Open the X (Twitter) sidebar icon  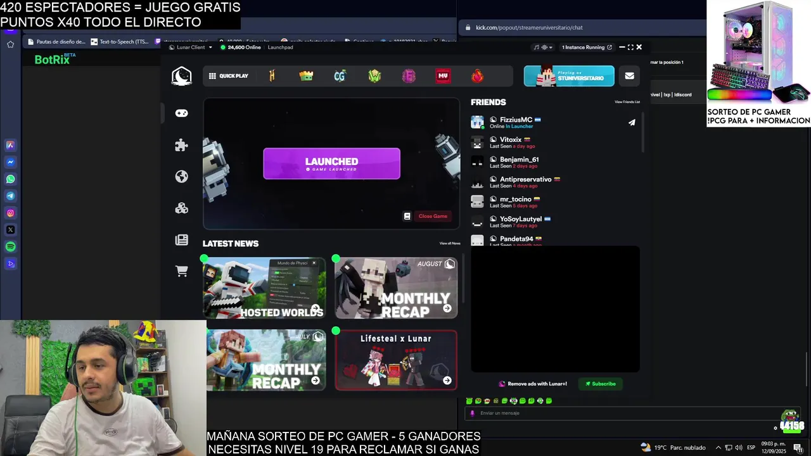coord(10,230)
